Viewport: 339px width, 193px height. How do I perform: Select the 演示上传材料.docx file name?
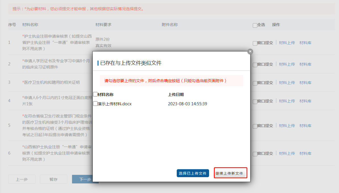[115, 104]
